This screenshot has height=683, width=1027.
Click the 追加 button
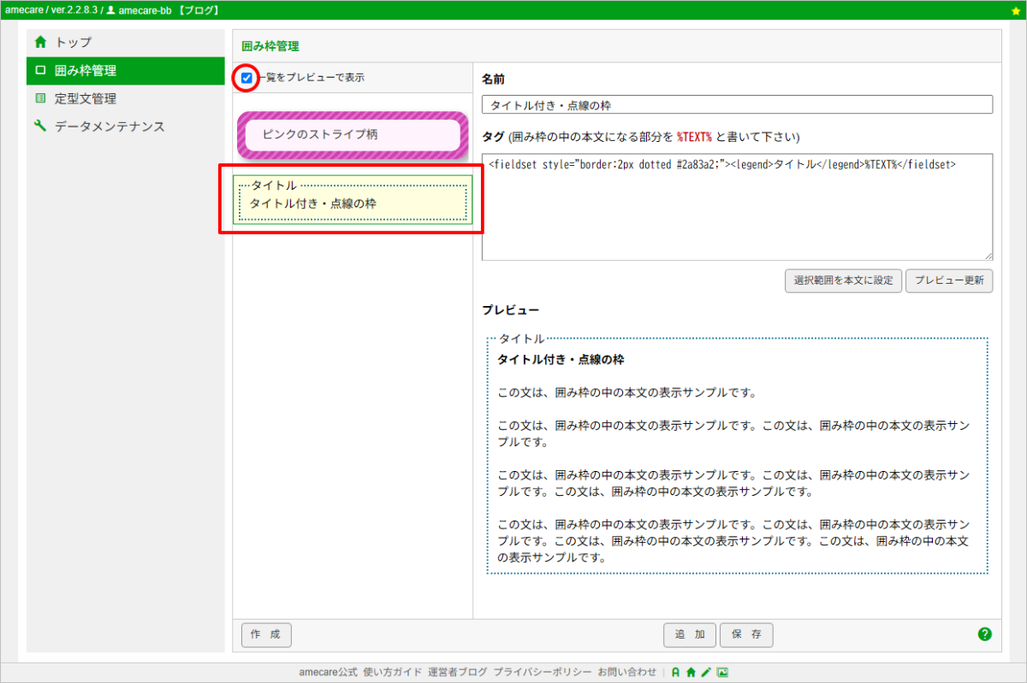tap(690, 635)
